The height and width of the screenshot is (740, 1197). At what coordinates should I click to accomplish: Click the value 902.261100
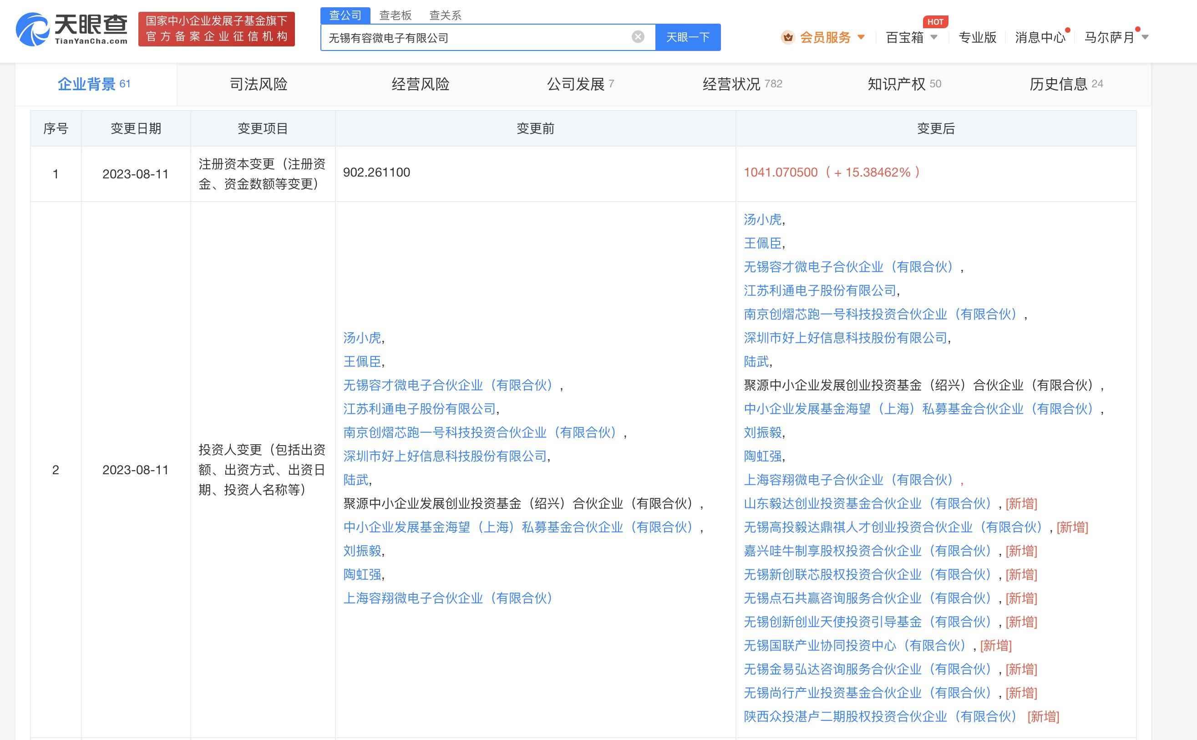[376, 172]
